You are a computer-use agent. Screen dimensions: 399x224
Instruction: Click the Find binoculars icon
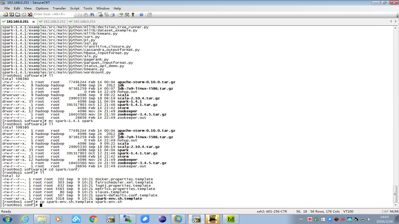coord(92,15)
